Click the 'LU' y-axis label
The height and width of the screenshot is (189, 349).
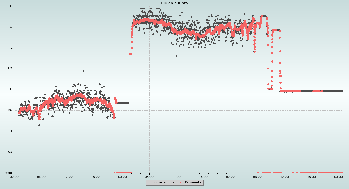pyautogui.click(x=10, y=27)
